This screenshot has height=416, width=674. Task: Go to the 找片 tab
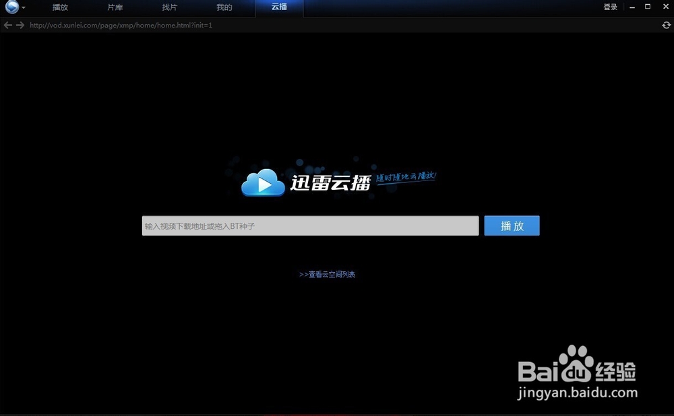(169, 7)
